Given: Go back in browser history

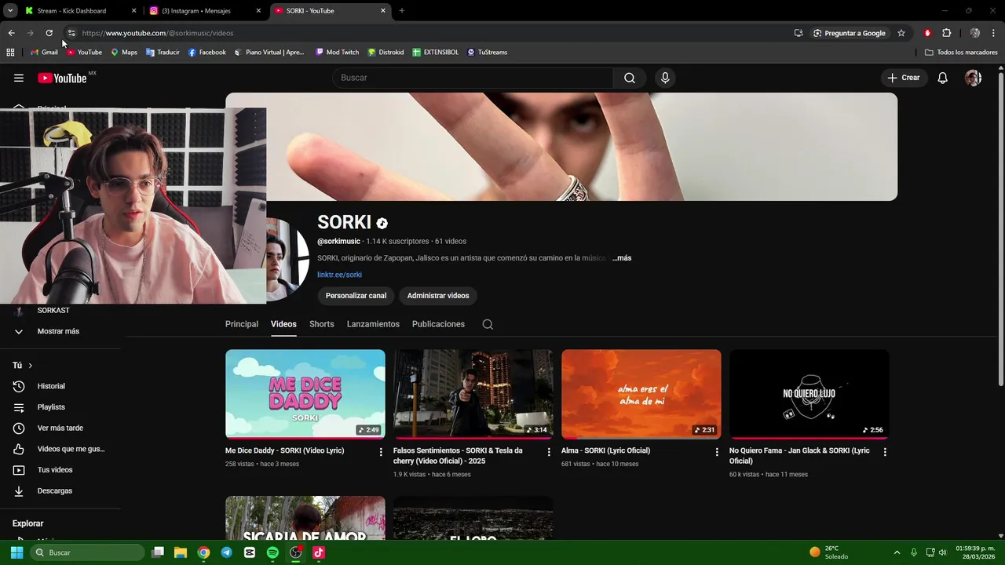Looking at the screenshot, I should (11, 33).
